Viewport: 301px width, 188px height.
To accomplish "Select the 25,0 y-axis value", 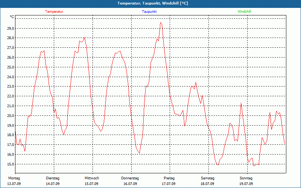I will pos(10,67).
